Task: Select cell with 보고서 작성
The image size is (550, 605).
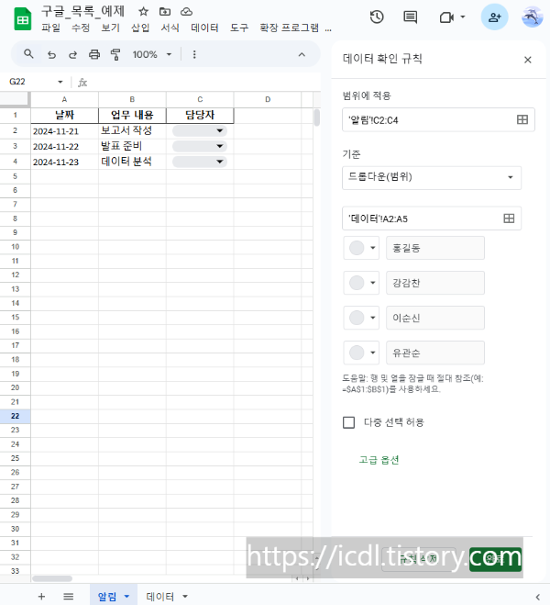Action: 132,130
